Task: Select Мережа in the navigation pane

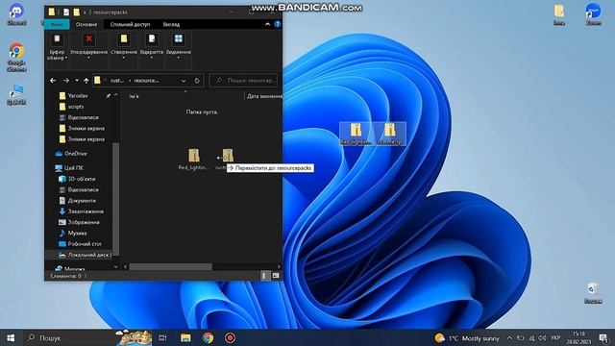Action: [x=74, y=269]
